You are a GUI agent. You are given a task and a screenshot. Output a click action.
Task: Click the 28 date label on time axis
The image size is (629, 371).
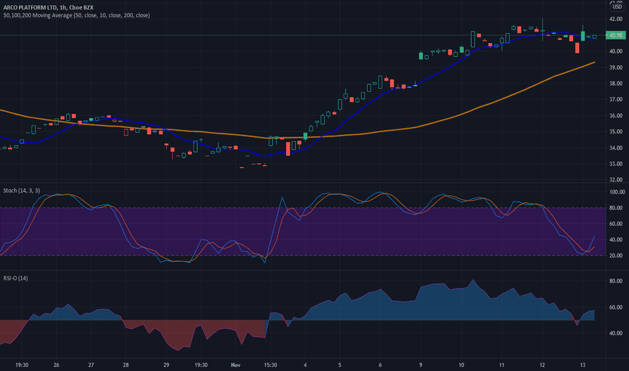[x=126, y=365]
